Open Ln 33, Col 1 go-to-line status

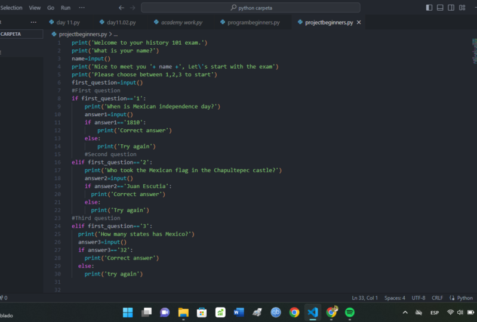pyautogui.click(x=365, y=298)
